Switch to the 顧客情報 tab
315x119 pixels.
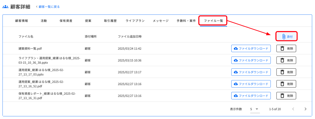coord(22,21)
